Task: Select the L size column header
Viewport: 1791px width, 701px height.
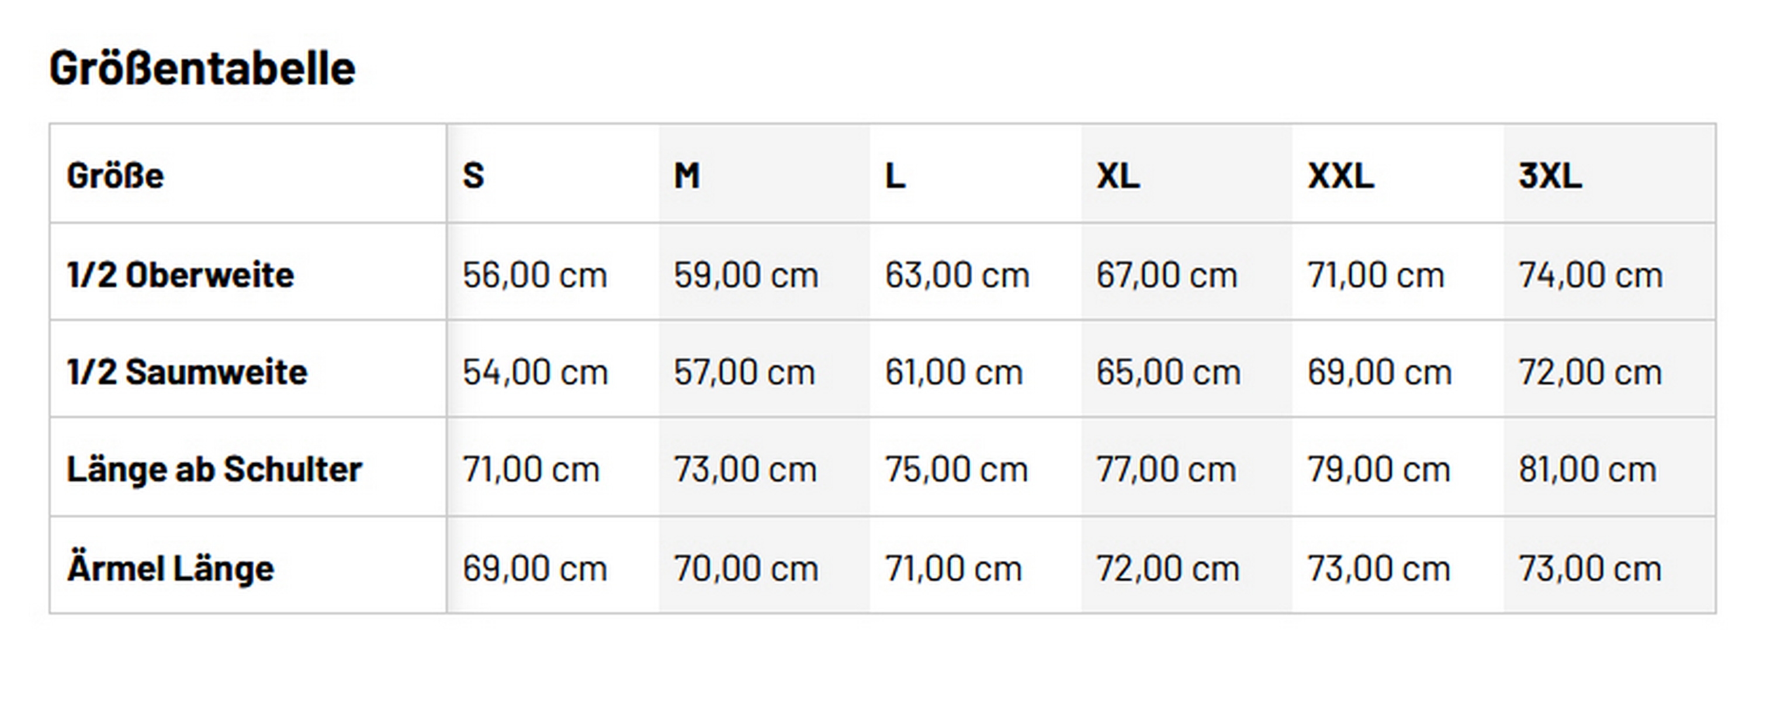Action: pos(895,175)
